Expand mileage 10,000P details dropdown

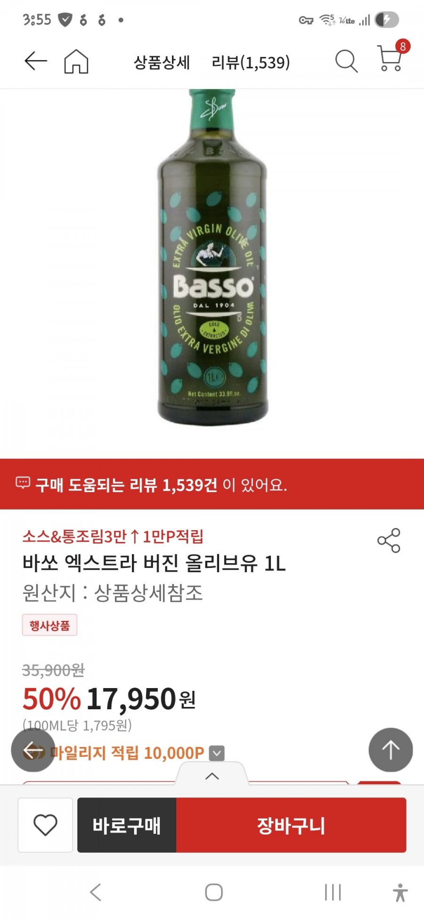[217, 753]
